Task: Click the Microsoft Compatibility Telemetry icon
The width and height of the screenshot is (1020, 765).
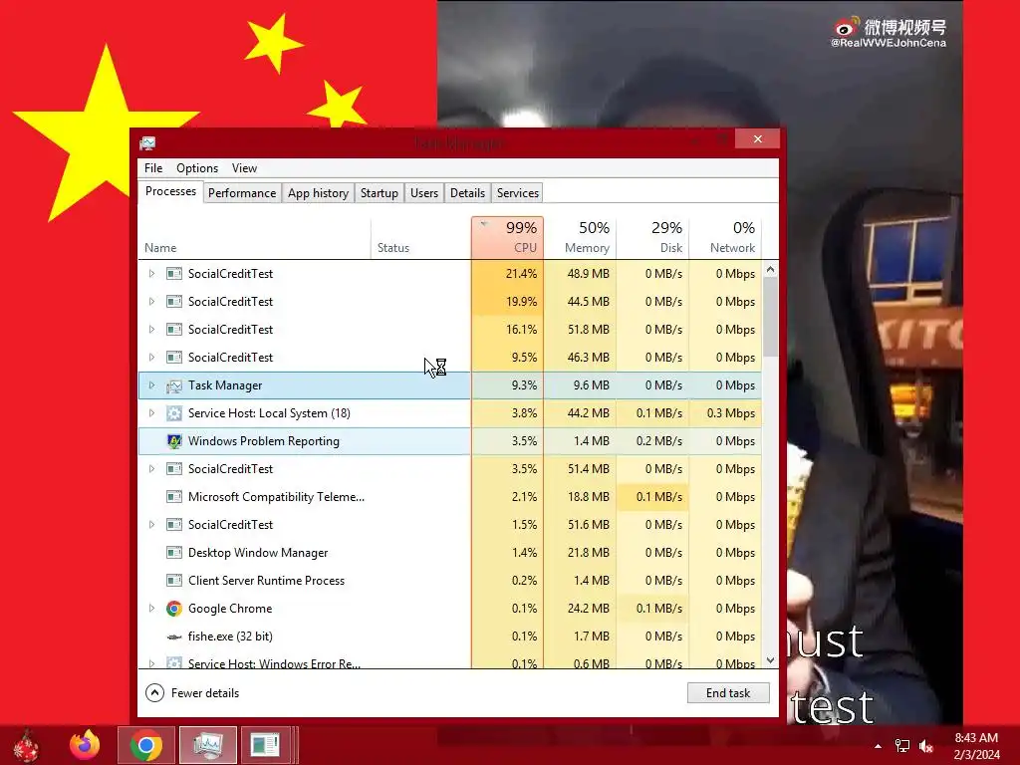Action: pyautogui.click(x=173, y=497)
